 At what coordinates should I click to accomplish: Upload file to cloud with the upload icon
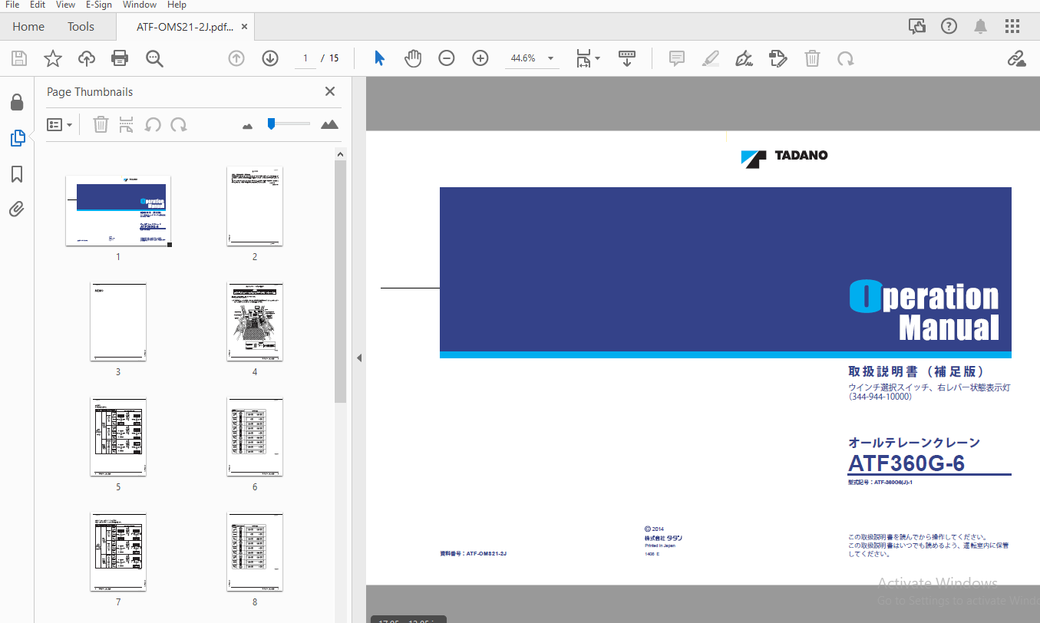point(87,58)
